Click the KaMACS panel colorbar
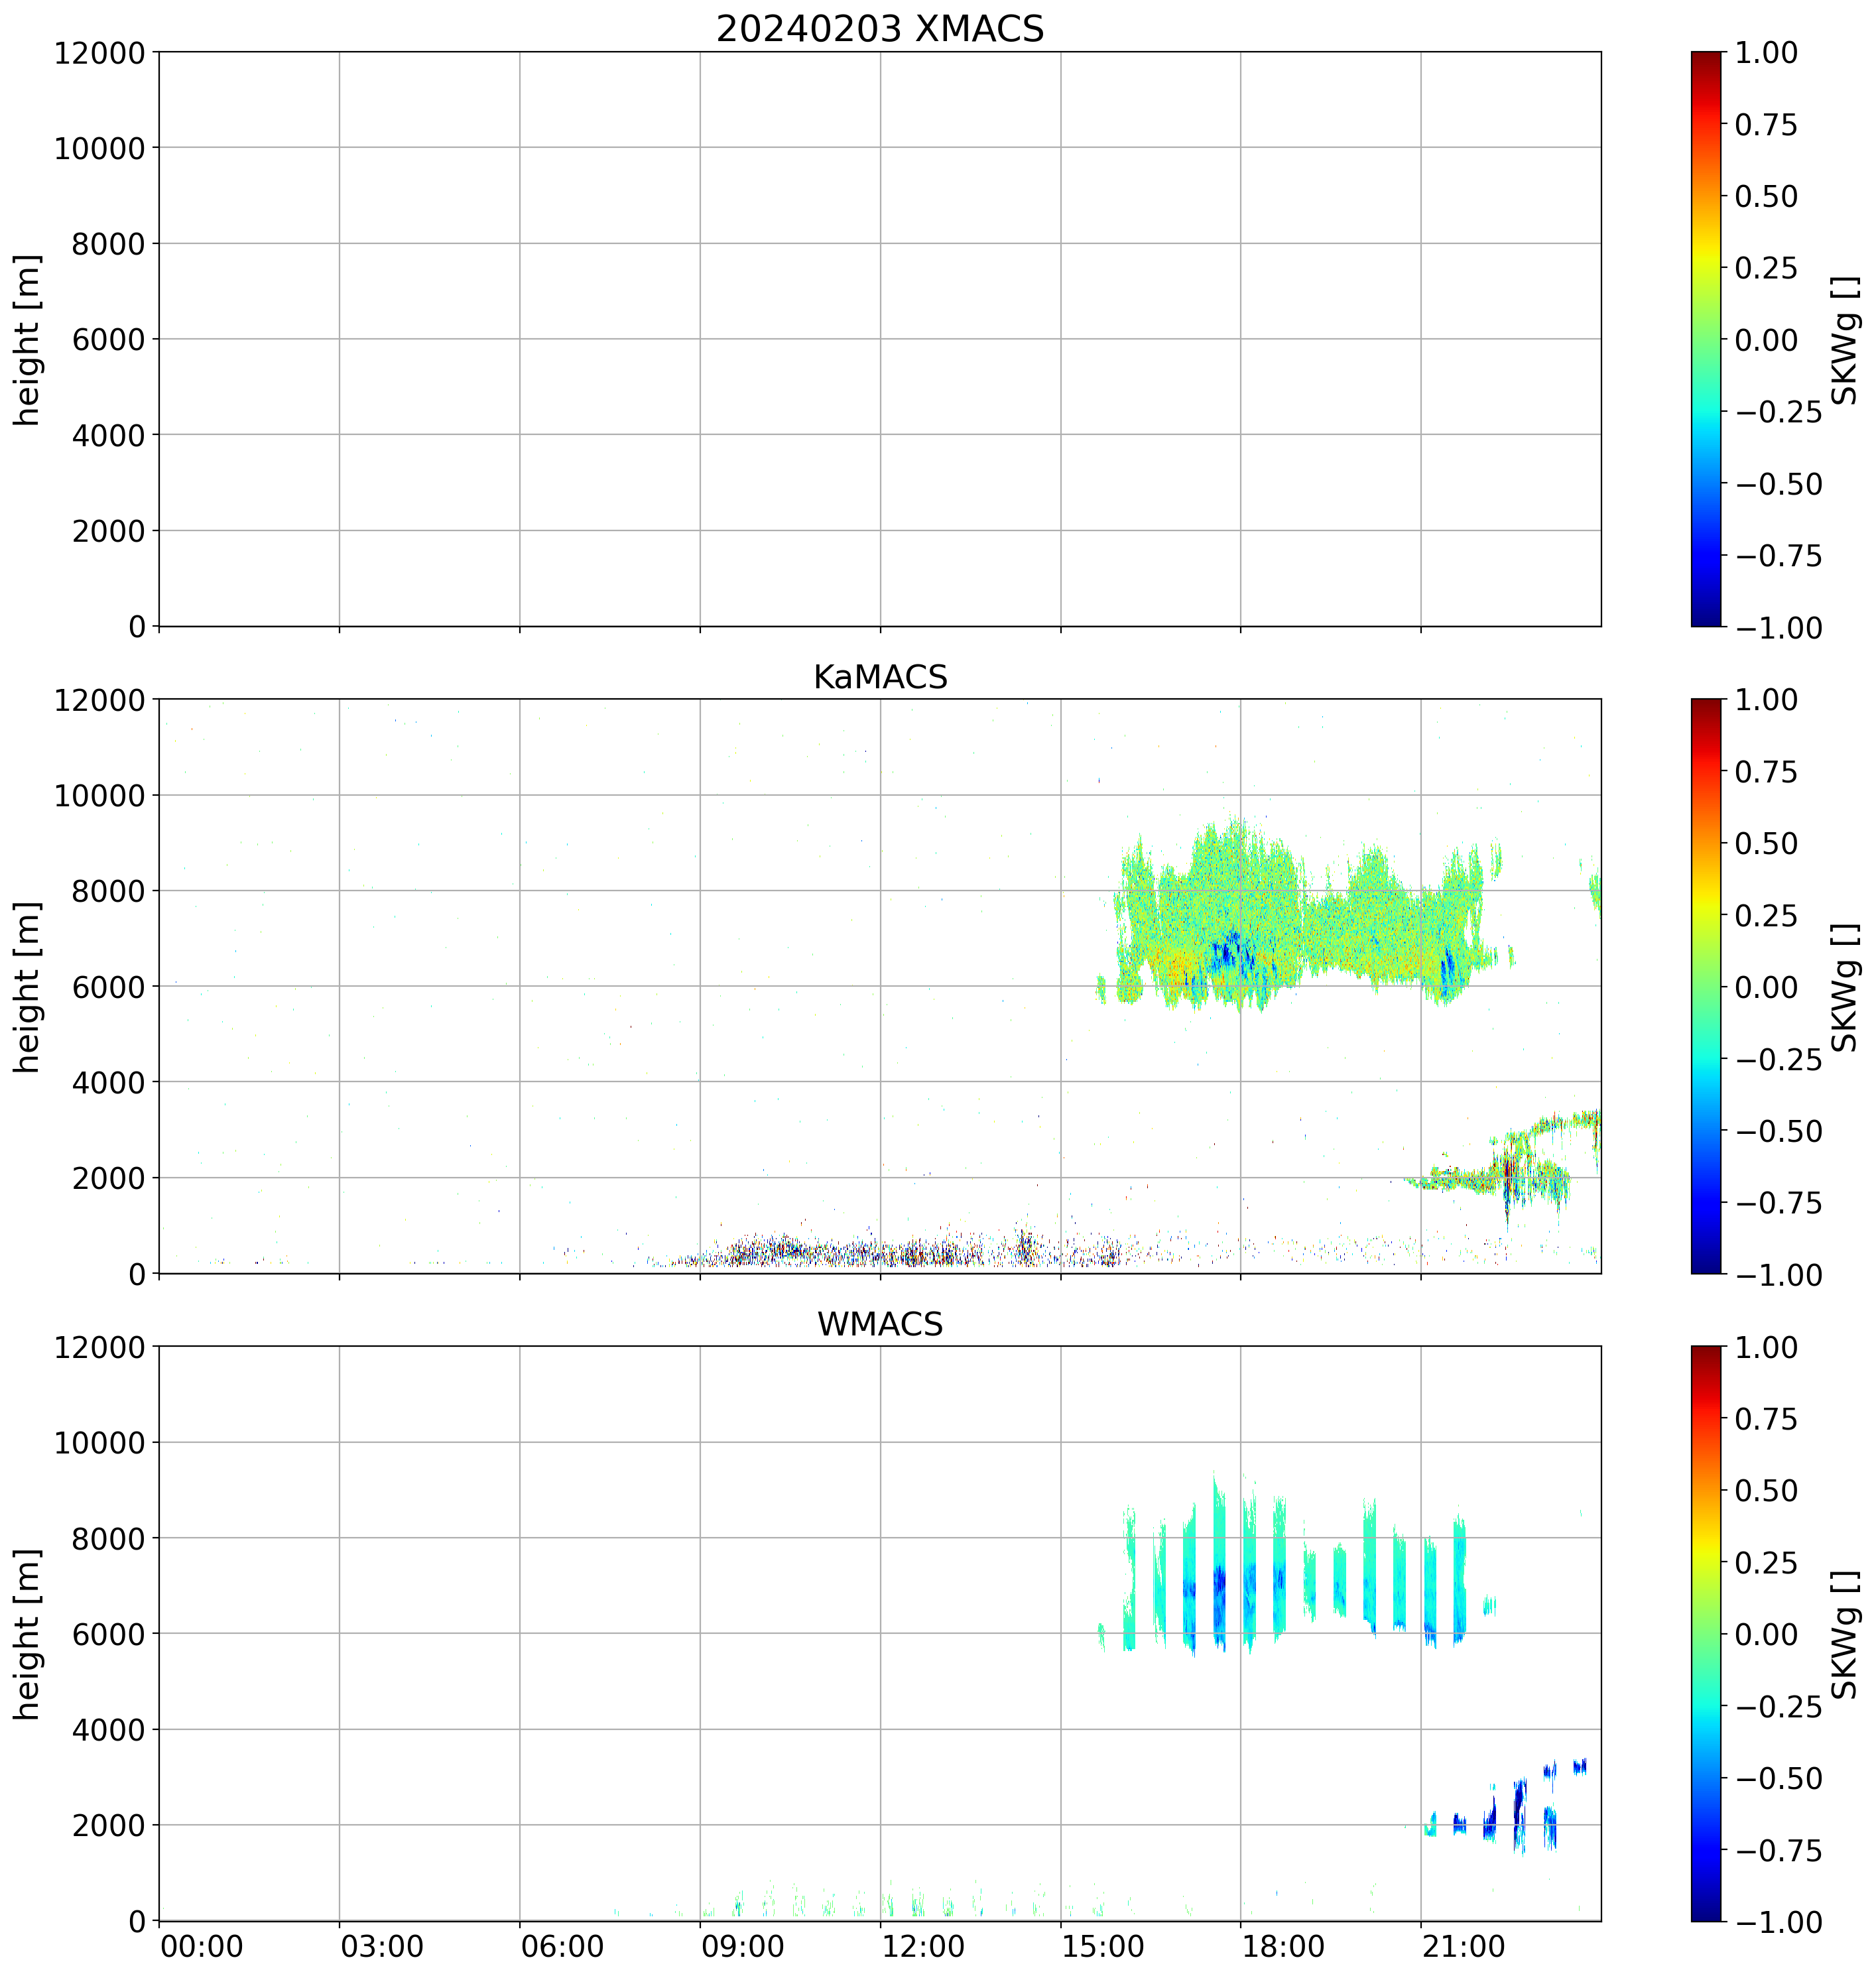This screenshot has height=1976, width=1876. pyautogui.click(x=1706, y=986)
